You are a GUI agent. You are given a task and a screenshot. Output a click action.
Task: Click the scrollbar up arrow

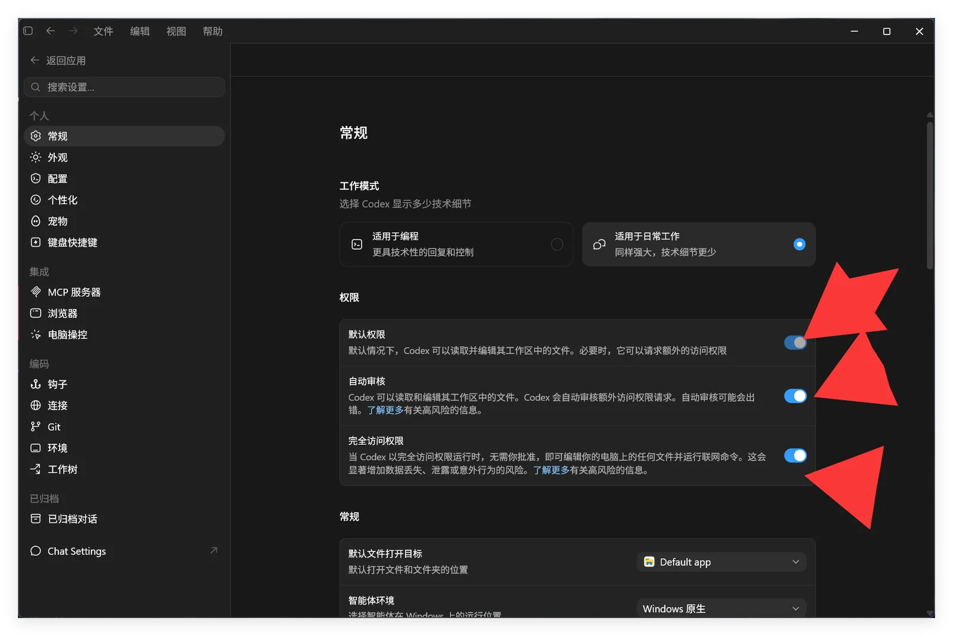[930, 115]
